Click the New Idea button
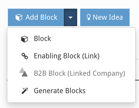139x108 pixels. point(105,17)
